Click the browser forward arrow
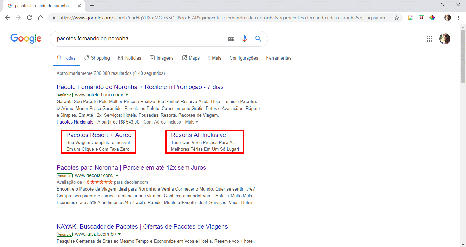Screen dimensions: 466x247 tap(18, 18)
